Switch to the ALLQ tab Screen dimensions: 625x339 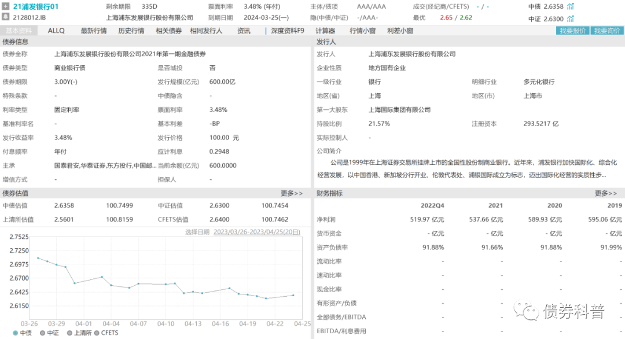pyautogui.click(x=56, y=31)
